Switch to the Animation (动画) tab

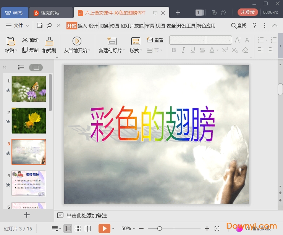point(115,26)
